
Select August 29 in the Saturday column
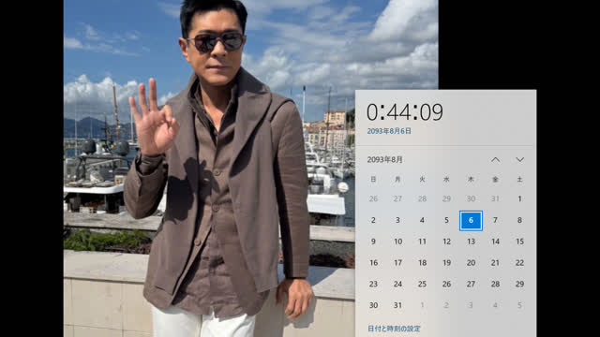pos(519,284)
